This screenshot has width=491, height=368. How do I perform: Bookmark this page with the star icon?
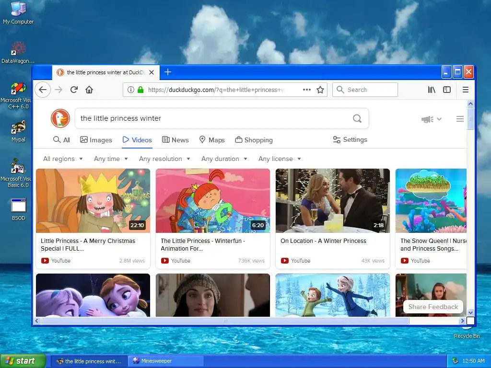click(x=320, y=90)
